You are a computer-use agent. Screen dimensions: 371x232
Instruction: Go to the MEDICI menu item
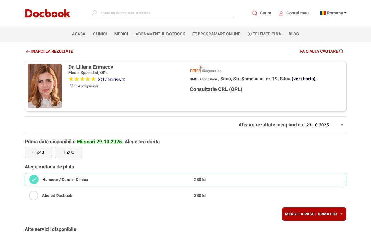(121, 34)
